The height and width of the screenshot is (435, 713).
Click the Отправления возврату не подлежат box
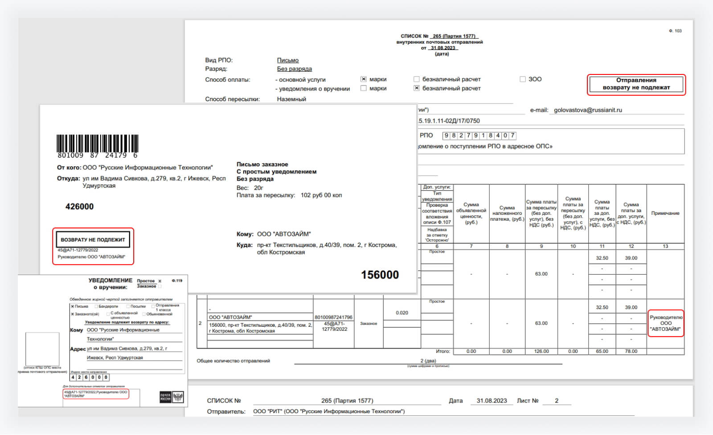coord(636,84)
